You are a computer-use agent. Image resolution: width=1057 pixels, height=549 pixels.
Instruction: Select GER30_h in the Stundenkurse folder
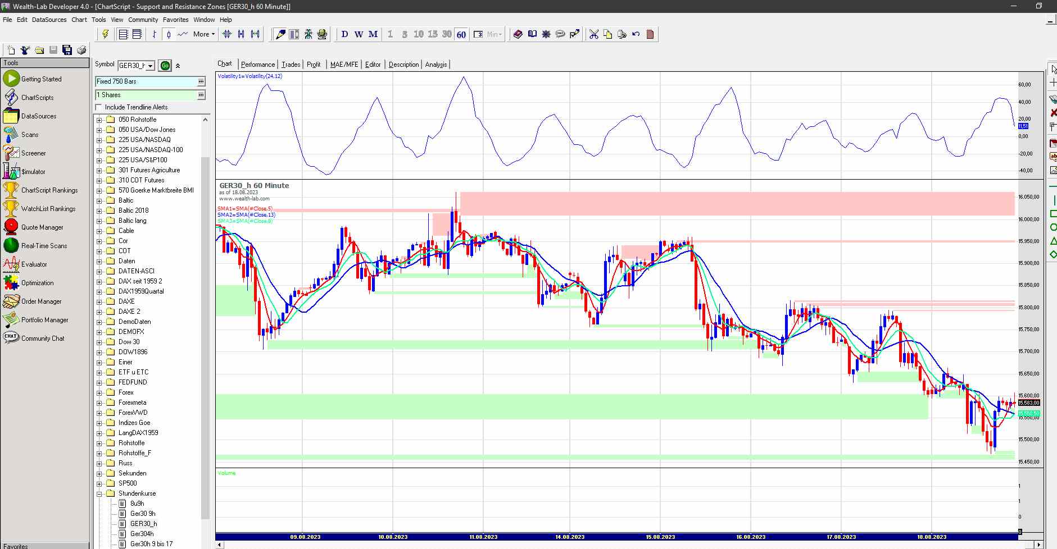143,524
